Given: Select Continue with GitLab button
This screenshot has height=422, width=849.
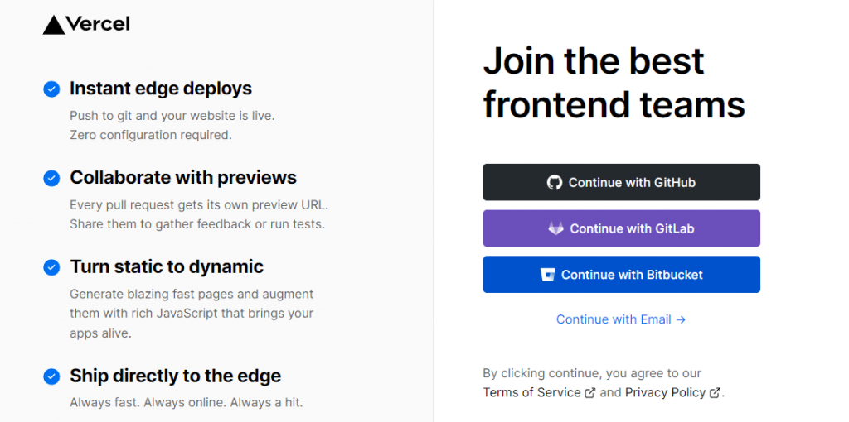Looking at the screenshot, I should point(622,228).
